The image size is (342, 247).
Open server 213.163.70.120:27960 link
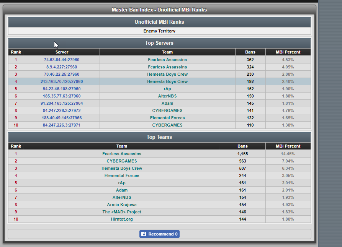62,81
